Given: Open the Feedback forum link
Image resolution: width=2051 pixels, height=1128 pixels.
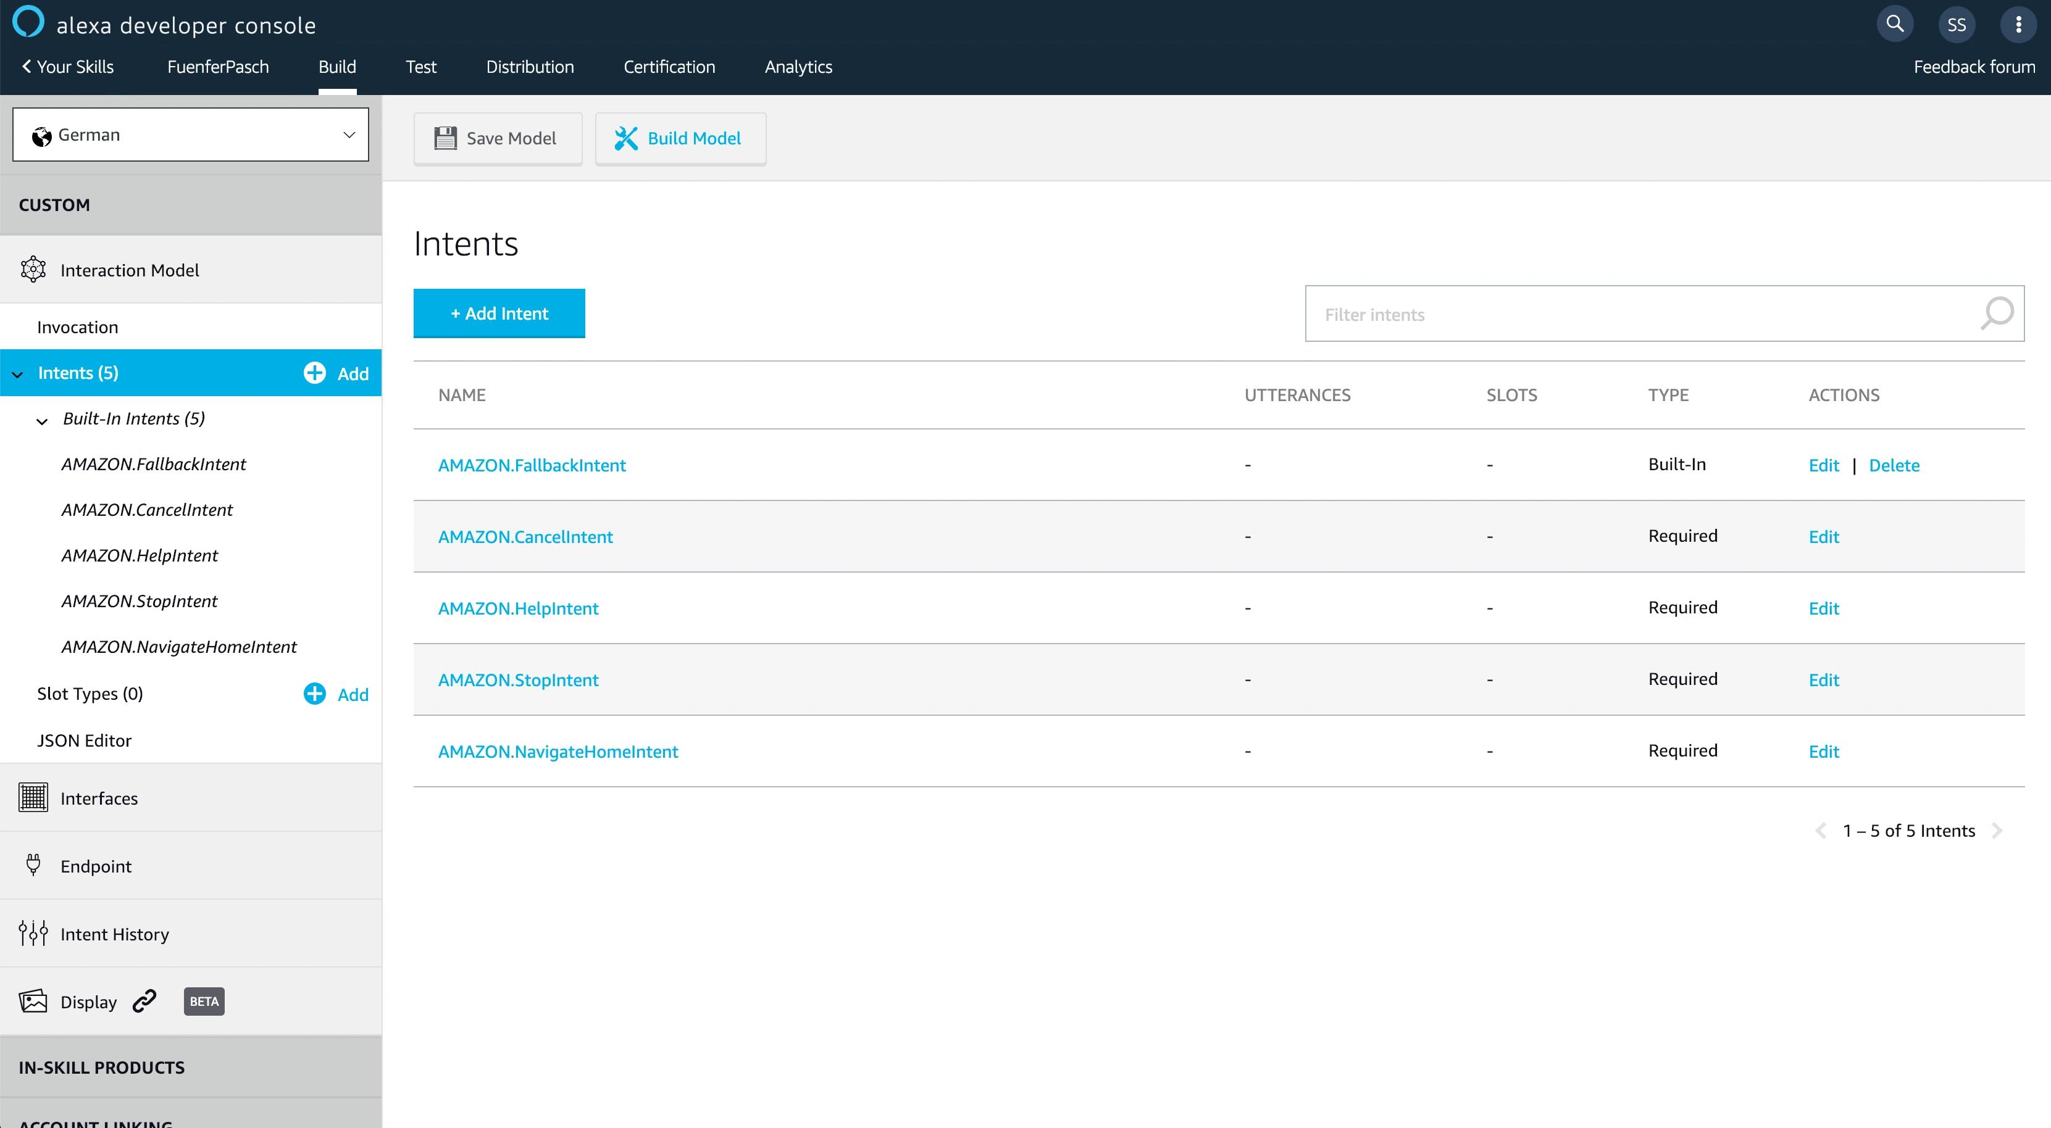Looking at the screenshot, I should click(x=1974, y=67).
